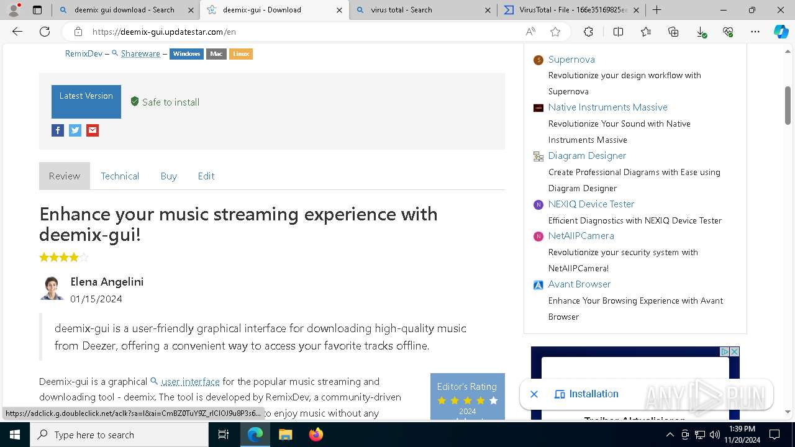
Task: Open Avant Browser link
Action: tap(579, 284)
